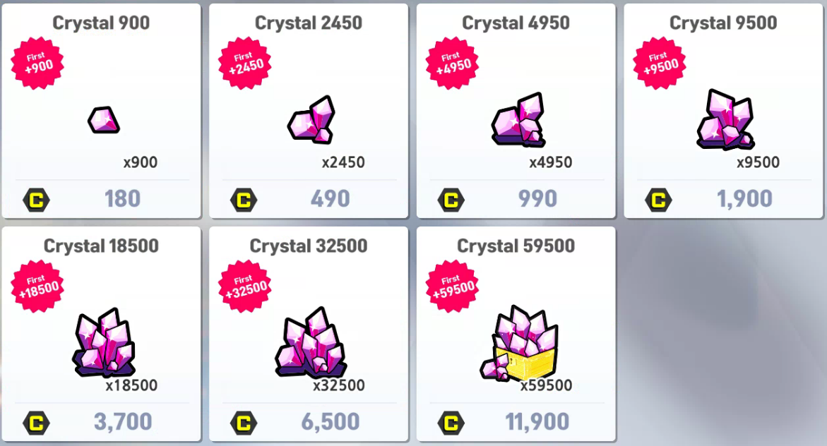
Task: Tap the First +9500 bonus badge
Action: (x=660, y=63)
